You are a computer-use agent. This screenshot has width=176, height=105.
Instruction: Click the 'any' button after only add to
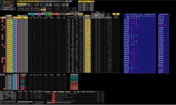tap(43, 10)
